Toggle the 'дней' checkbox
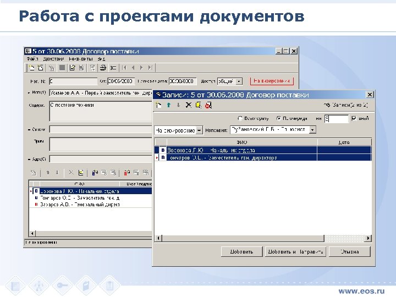Screen dimensions: 396x297 (x=354, y=118)
